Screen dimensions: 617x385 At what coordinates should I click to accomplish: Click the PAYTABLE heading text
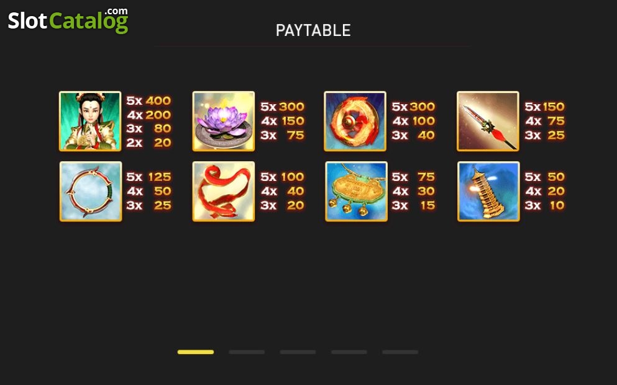click(313, 30)
